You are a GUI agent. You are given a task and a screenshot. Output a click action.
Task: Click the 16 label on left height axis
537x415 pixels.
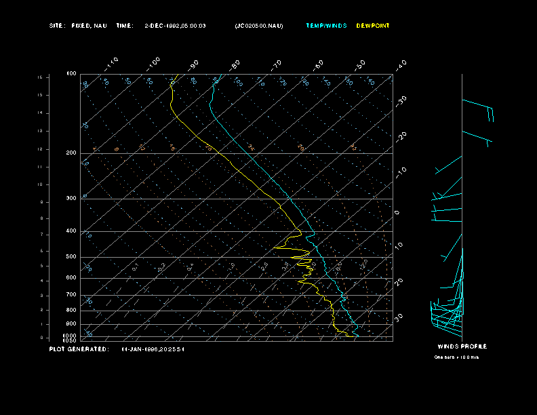41,77
